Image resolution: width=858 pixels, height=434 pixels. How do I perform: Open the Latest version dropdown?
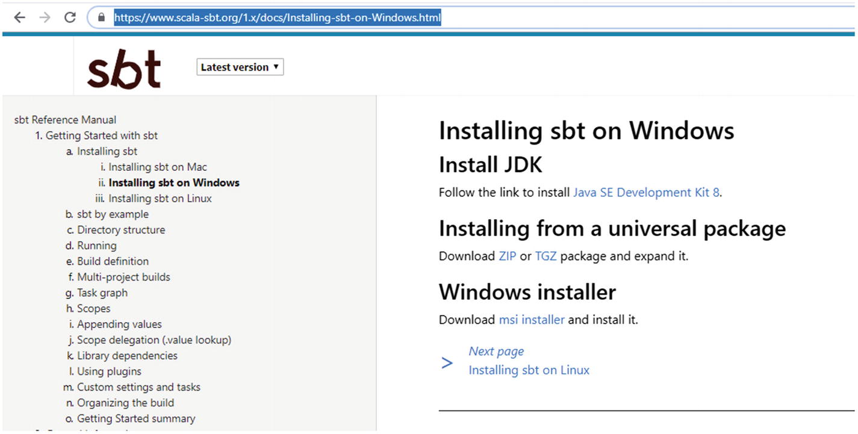pos(240,67)
